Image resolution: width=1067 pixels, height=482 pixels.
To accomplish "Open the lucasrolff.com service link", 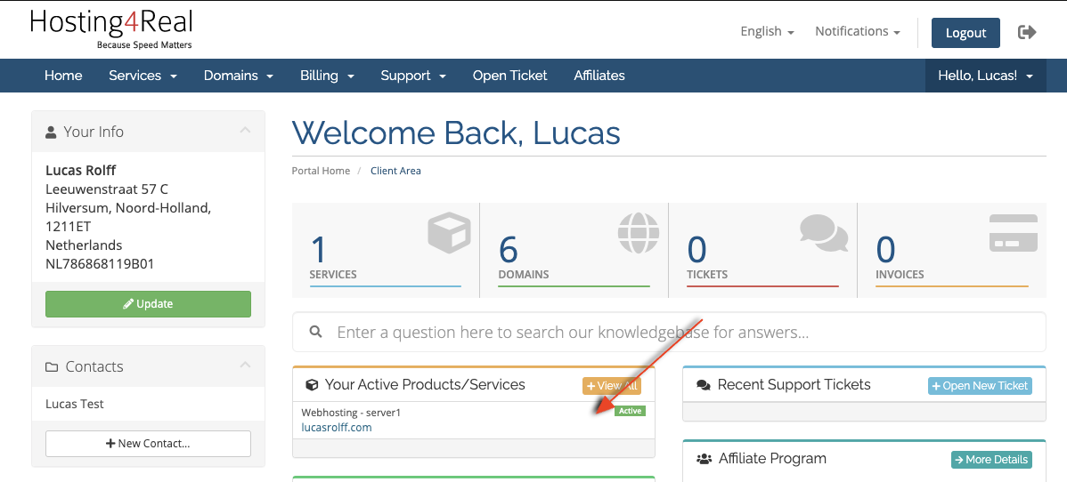I will pos(337,428).
